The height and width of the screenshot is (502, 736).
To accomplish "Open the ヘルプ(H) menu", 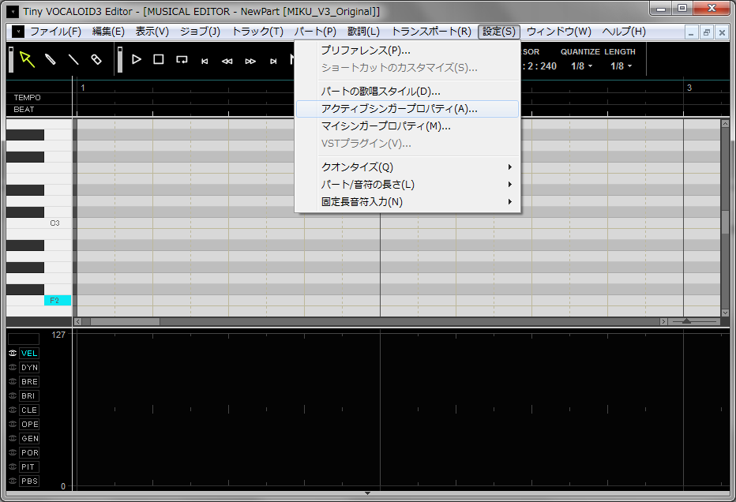I will click(x=624, y=32).
